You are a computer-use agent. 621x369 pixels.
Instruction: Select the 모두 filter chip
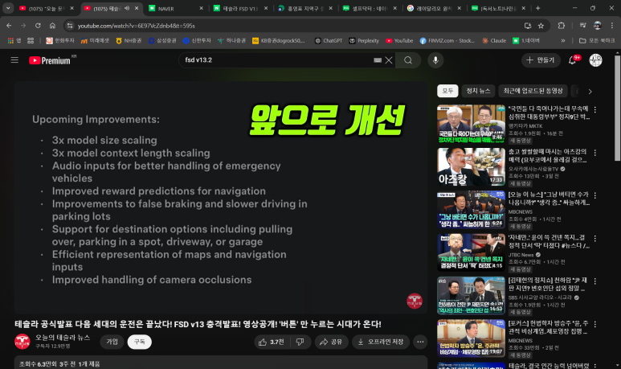tap(447, 91)
